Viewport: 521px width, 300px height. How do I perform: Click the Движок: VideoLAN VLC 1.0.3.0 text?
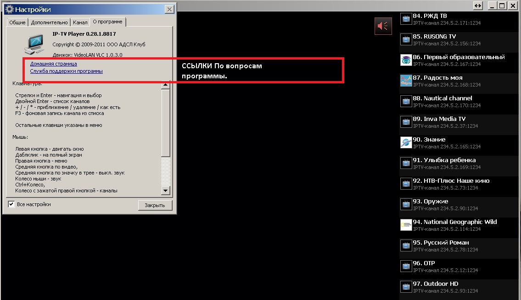[x=87, y=55]
